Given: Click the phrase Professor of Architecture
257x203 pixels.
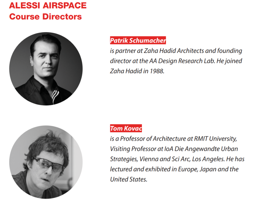Looking at the screenshot, I should pyautogui.click(x=153, y=139).
